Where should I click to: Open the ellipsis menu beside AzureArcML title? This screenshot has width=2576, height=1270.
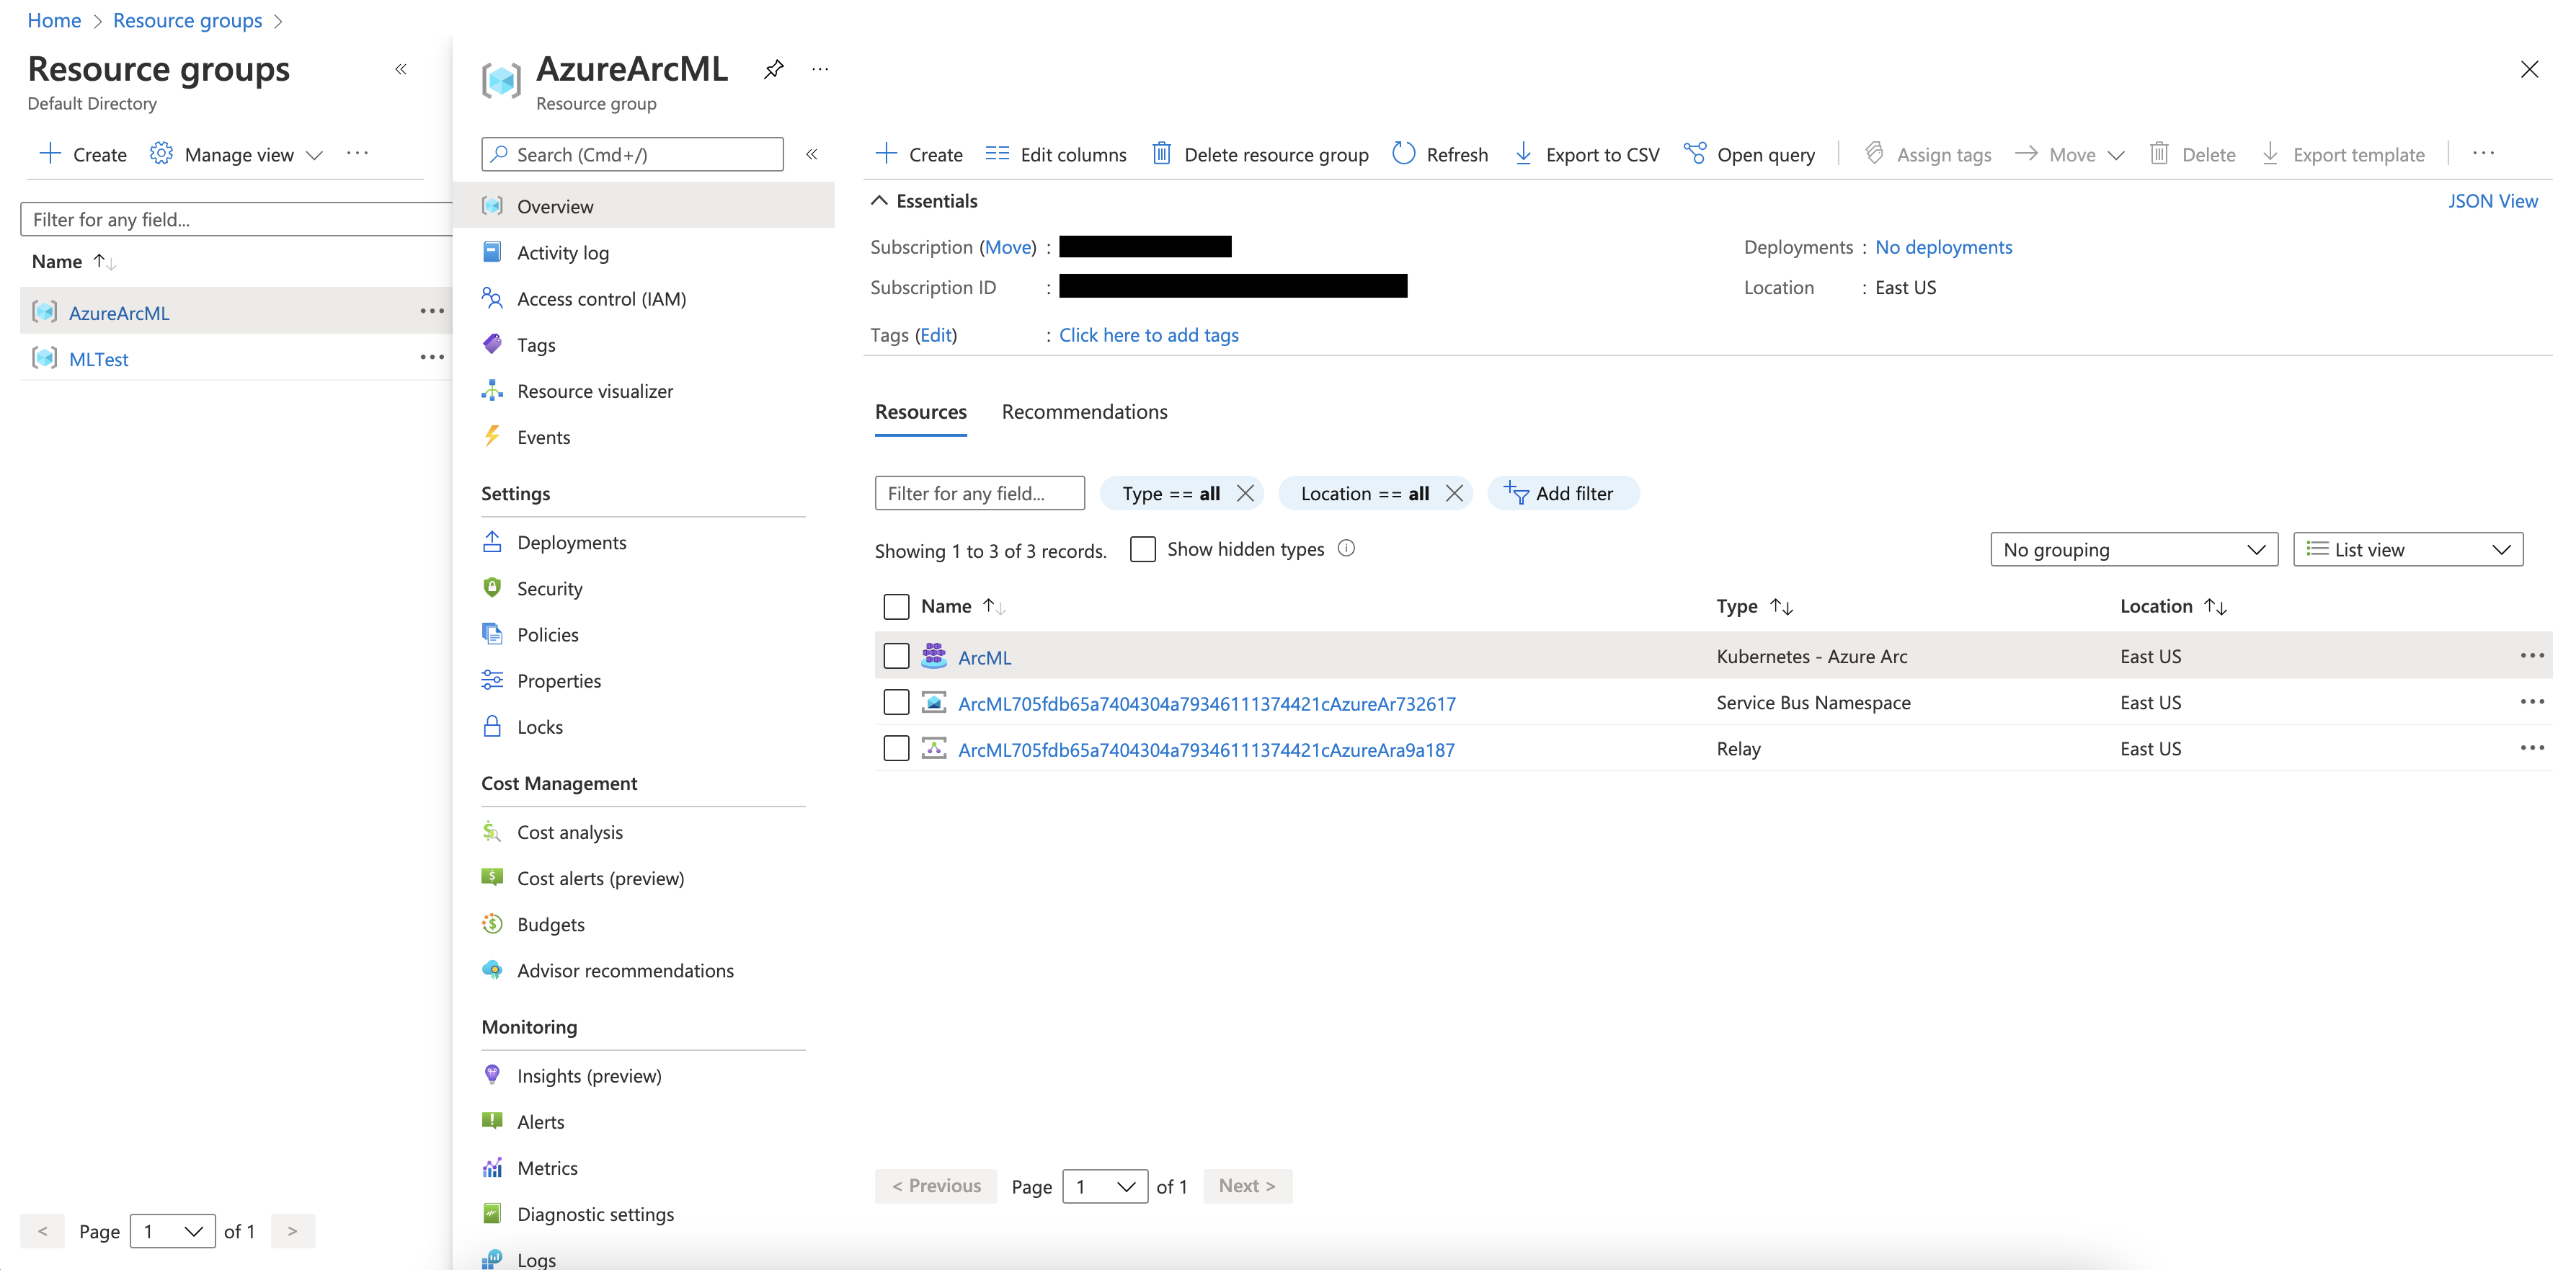coord(820,69)
